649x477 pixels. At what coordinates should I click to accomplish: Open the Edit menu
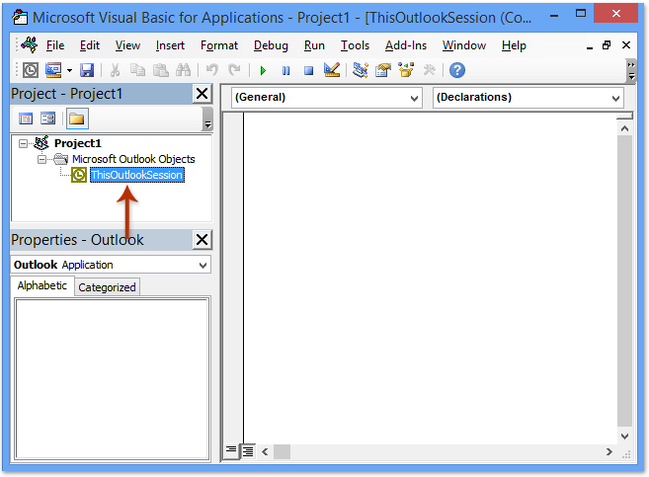(x=90, y=45)
